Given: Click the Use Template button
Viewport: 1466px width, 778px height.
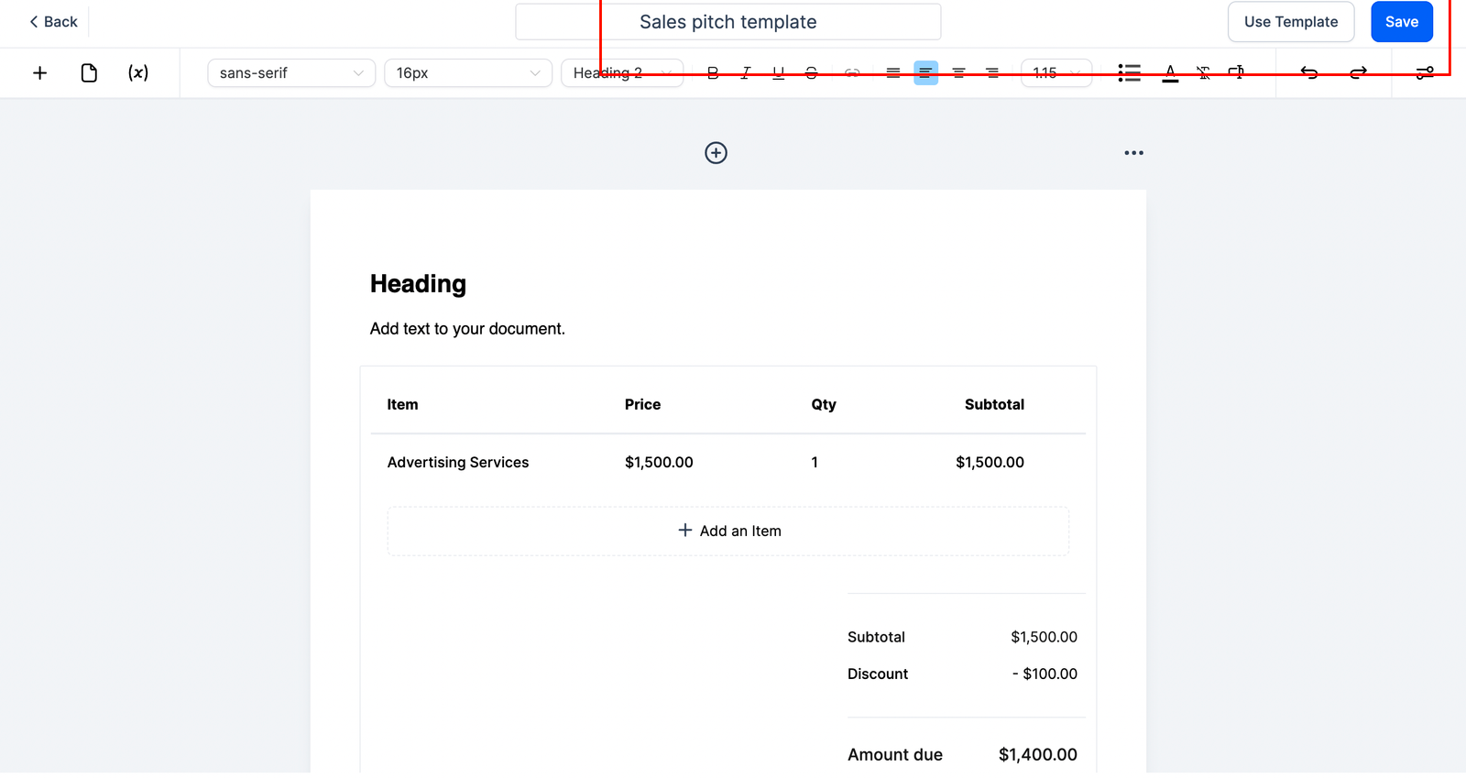Looking at the screenshot, I should coord(1290,22).
